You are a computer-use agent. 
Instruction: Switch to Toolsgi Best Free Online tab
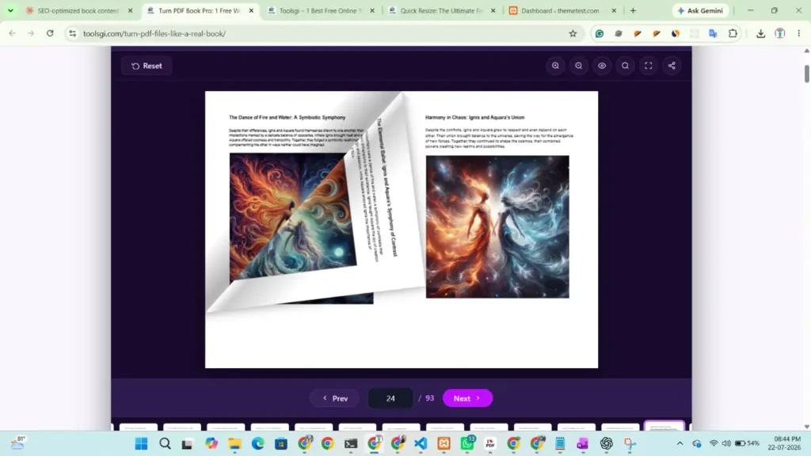320,10
